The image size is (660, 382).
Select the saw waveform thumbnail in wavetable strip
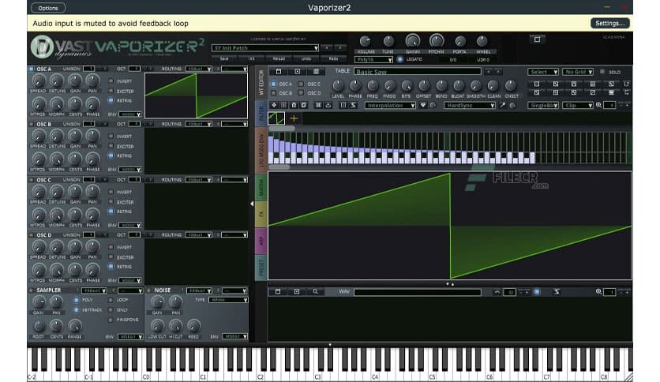tap(276, 118)
